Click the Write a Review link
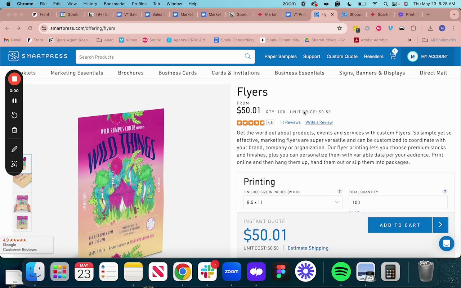461x288 pixels. pos(319,122)
